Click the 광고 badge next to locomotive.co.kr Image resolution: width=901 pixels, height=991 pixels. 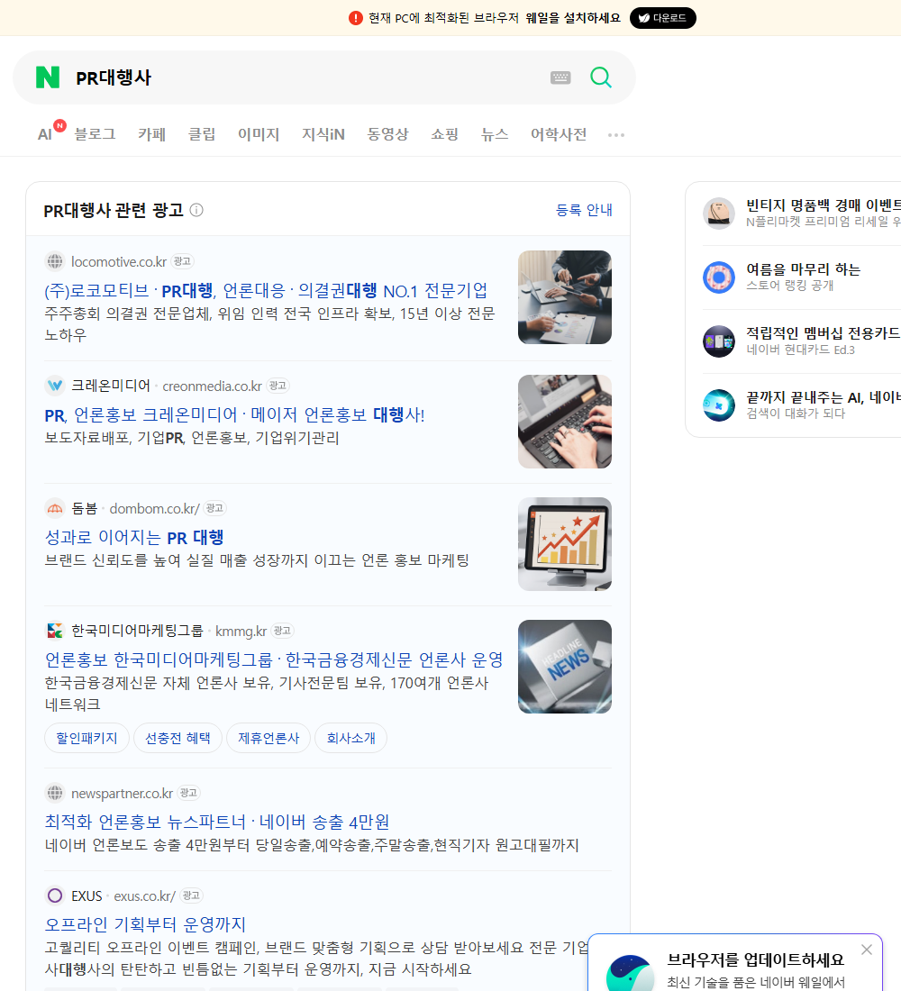tap(182, 261)
